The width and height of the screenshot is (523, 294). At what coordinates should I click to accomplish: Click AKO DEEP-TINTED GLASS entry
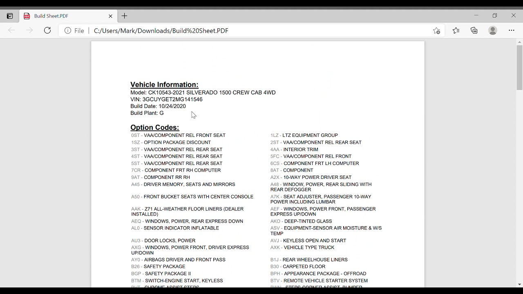301,221
